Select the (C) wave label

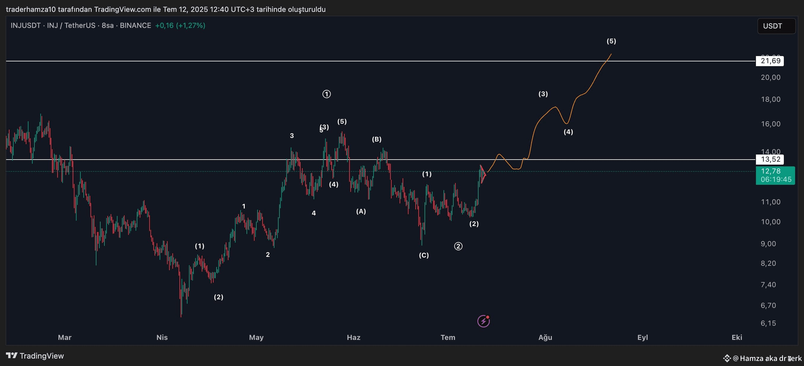[424, 255]
